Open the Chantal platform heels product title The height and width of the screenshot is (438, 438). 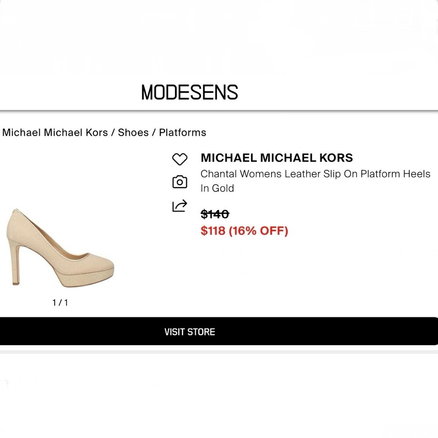pos(315,174)
